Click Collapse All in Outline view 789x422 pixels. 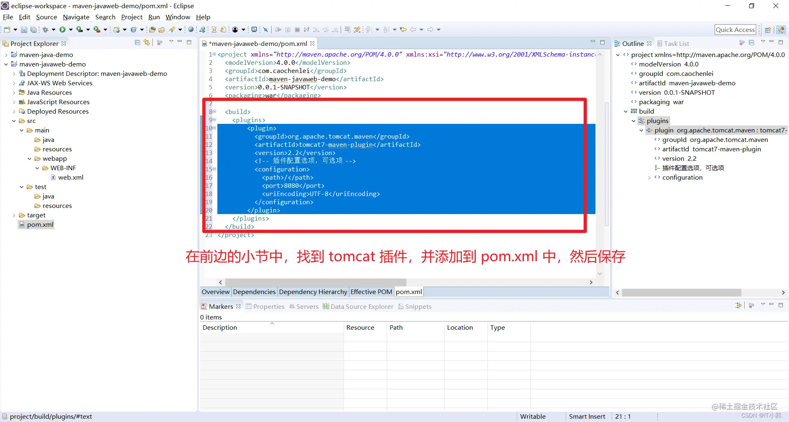752,43
